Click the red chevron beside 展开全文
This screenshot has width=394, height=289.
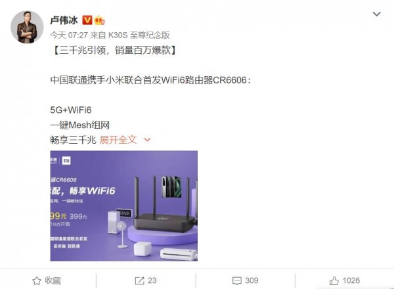(x=147, y=140)
